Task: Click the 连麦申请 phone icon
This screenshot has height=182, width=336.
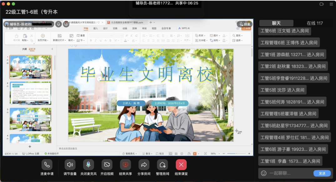Action: [47, 165]
